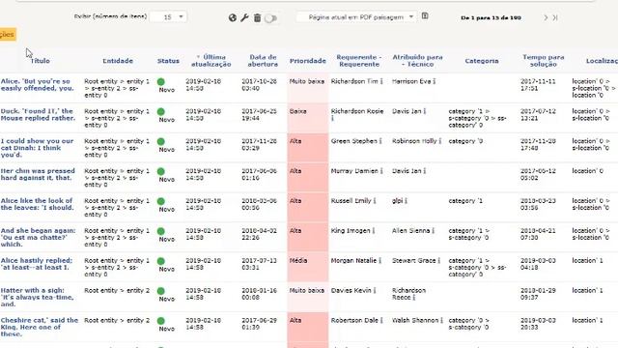Open ticket 'Alice hastily replied: at least'

(37, 264)
